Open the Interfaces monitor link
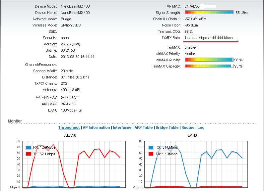 point(122,128)
